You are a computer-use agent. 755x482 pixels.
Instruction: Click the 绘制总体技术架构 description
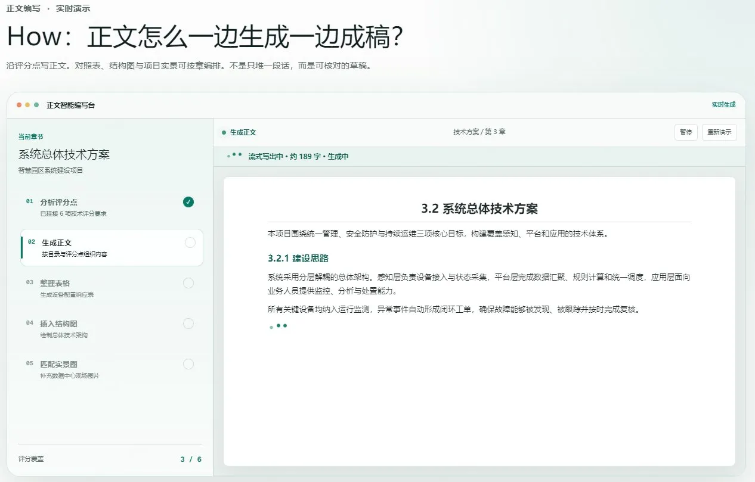coord(64,335)
